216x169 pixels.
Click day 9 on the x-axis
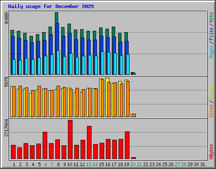click(65, 164)
